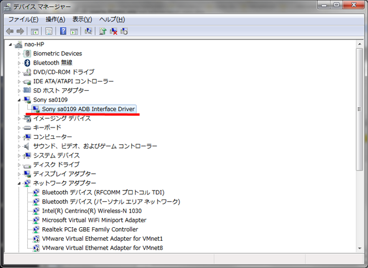368x268 pixels.
Task: Open the ファイル(F) menu
Action: (x=23, y=19)
